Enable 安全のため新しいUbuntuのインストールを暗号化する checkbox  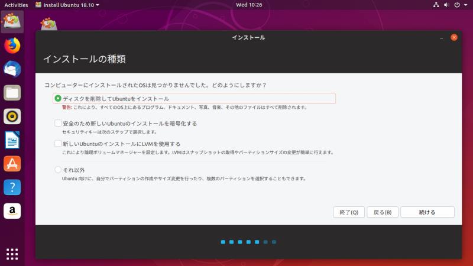click(57, 123)
